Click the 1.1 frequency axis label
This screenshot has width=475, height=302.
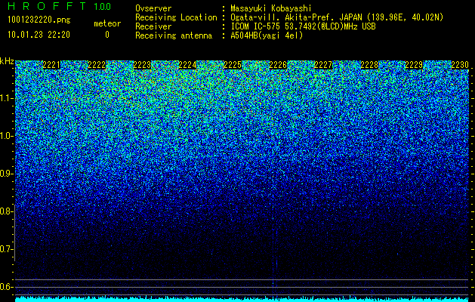[6, 98]
